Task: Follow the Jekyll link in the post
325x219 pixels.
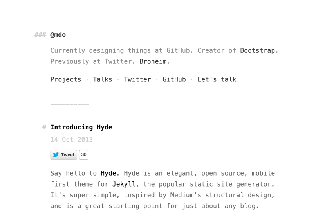Action: coord(122,184)
